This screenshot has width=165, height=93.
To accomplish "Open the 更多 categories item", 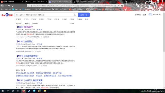I will (86, 19).
